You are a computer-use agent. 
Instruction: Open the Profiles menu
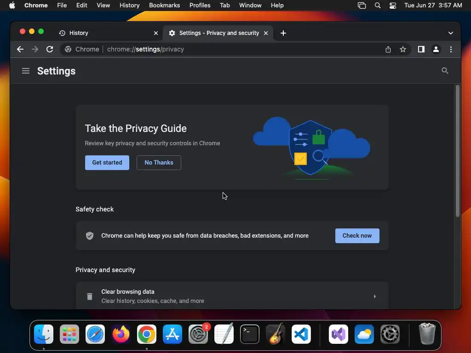tap(200, 5)
